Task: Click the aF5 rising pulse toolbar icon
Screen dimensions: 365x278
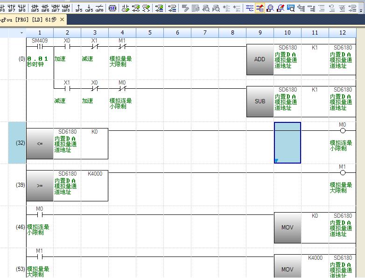Action: click(x=78, y=8)
